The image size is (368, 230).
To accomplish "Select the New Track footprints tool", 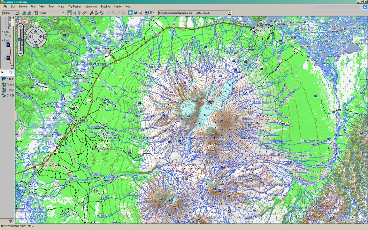I will pyautogui.click(x=102, y=13).
